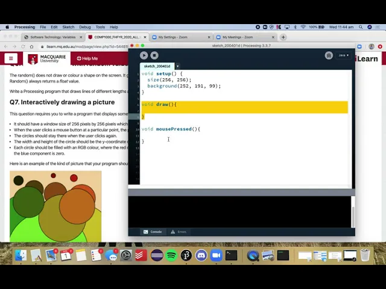Toggle the Processing debugger icon
Viewport: 386px width, 289px height.
[329, 55]
